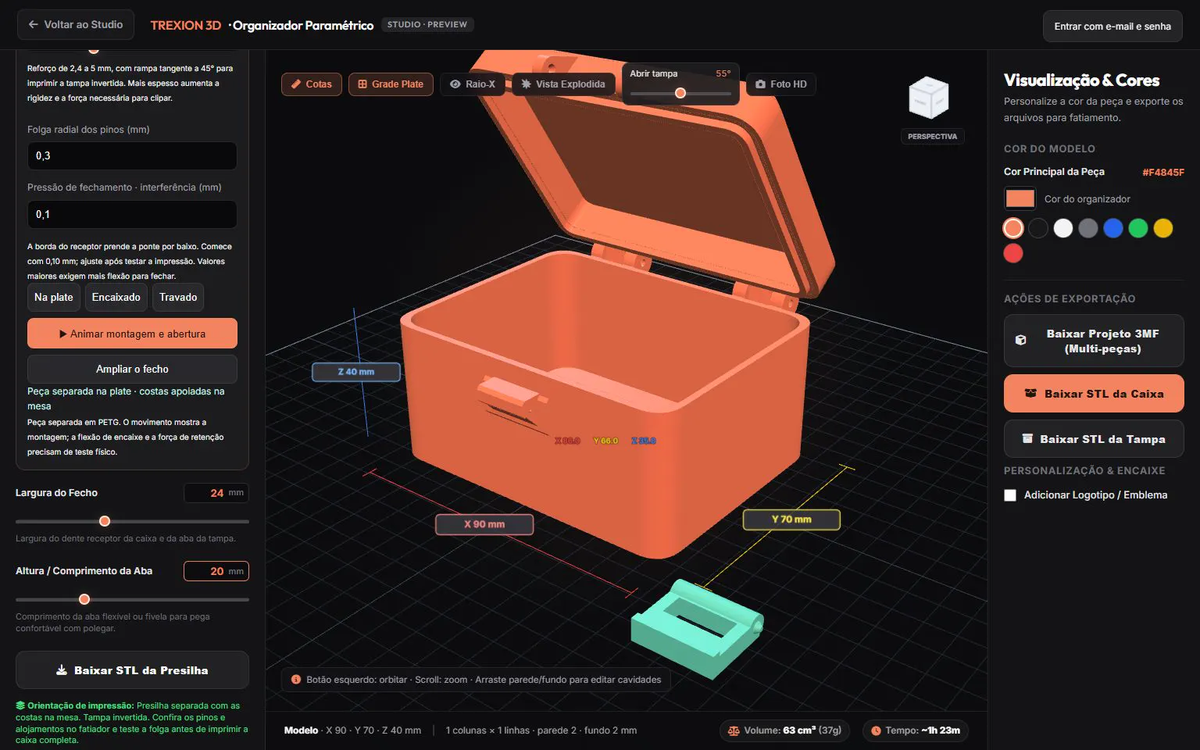Play Animar montagem e abertura animation

[132, 334]
